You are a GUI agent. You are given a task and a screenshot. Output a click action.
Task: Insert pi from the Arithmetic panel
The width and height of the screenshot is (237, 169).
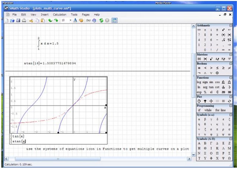click(x=205, y=30)
